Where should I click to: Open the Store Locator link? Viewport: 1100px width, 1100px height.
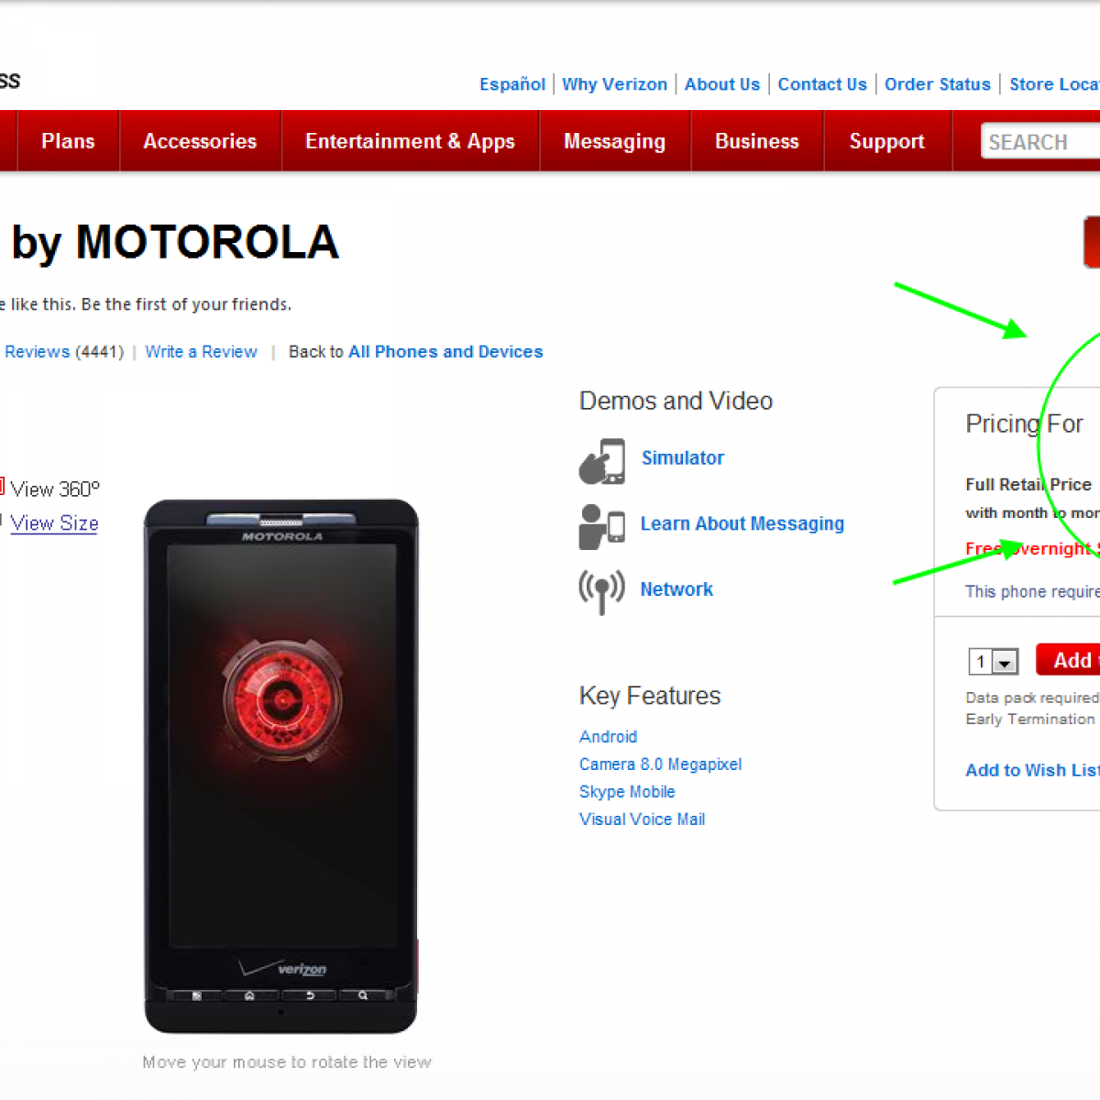pyautogui.click(x=1054, y=84)
